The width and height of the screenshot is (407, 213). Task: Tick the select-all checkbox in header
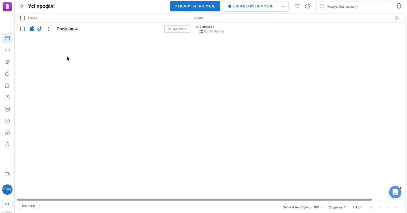23,18
